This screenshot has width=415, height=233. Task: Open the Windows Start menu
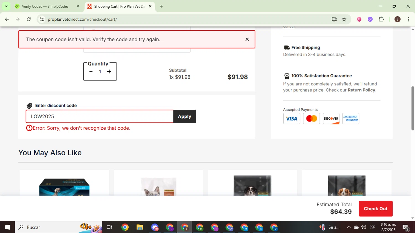tap(7, 227)
